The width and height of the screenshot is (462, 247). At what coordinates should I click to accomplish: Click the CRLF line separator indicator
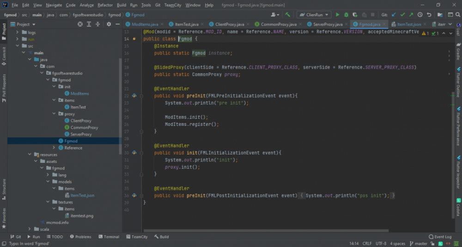tap(367, 244)
